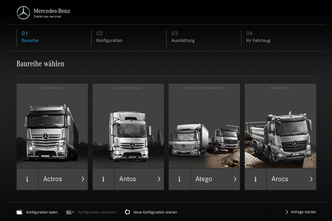332x221 pixels.
Task: Select the 01 Baureihe step
Action: click(30, 37)
